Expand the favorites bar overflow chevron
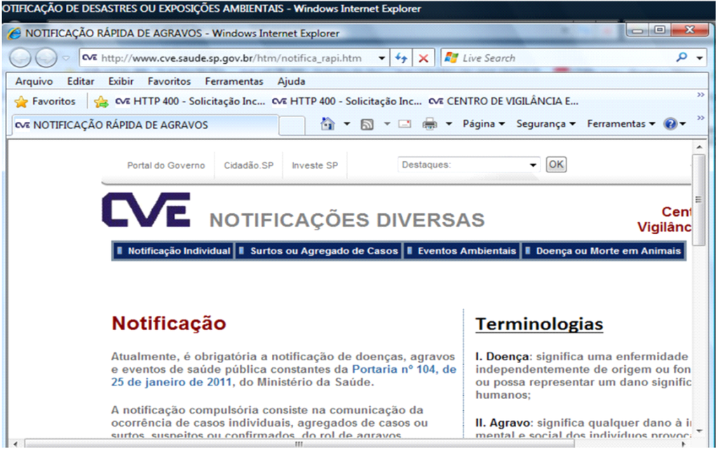Screen dimensions: 718x450 click(700, 95)
